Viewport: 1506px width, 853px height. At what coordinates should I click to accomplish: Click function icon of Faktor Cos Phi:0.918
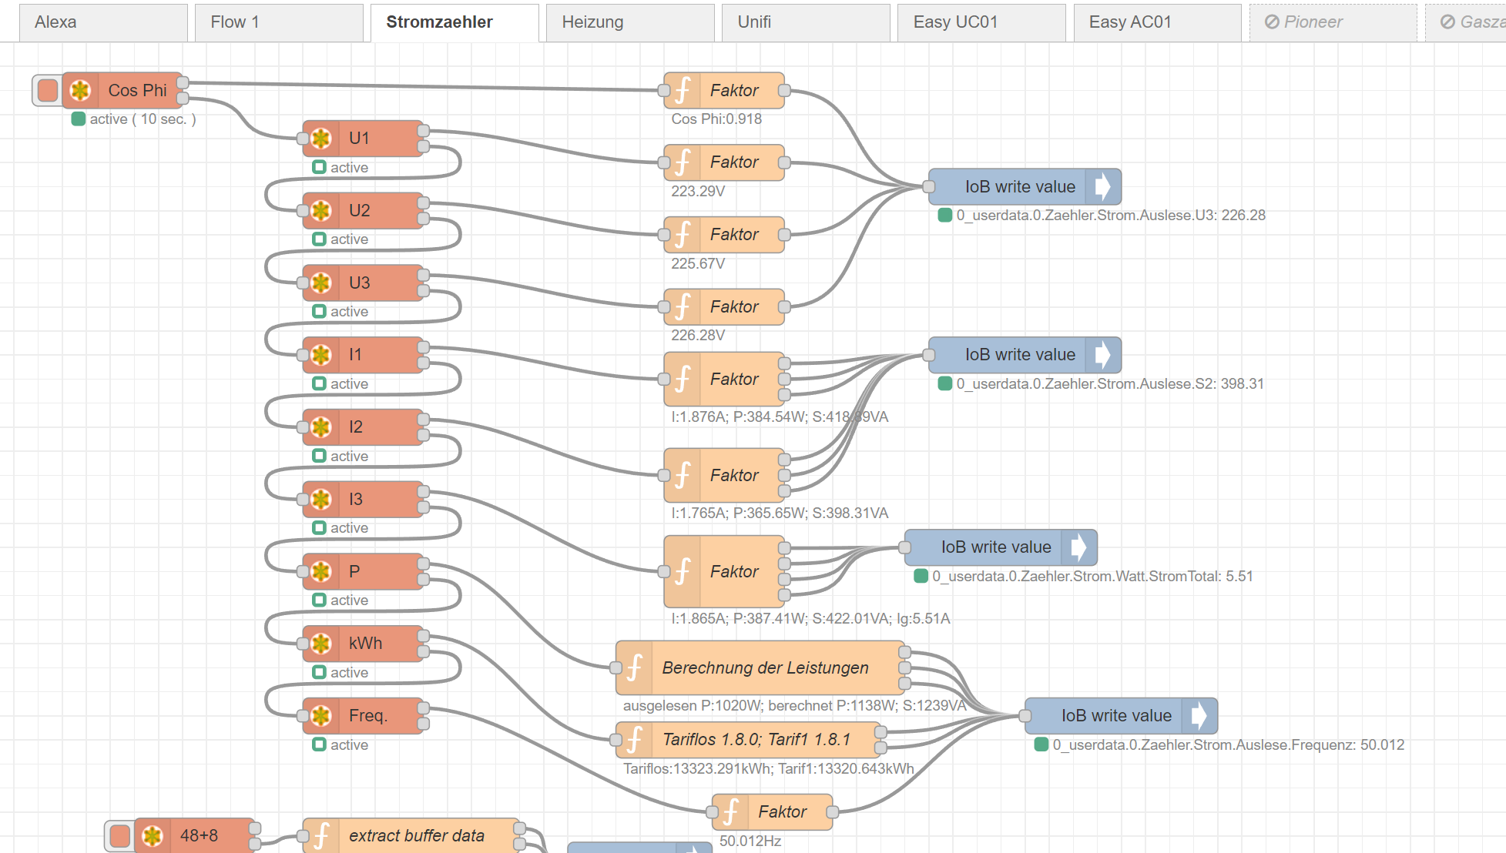click(683, 90)
